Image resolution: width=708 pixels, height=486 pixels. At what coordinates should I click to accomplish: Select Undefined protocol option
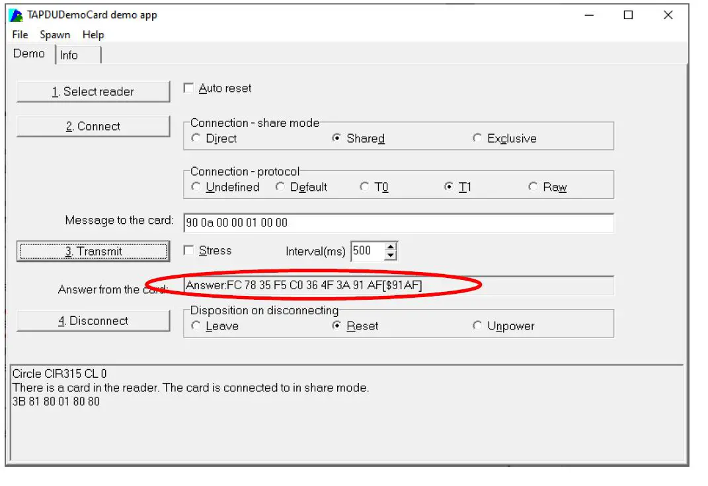click(x=196, y=187)
